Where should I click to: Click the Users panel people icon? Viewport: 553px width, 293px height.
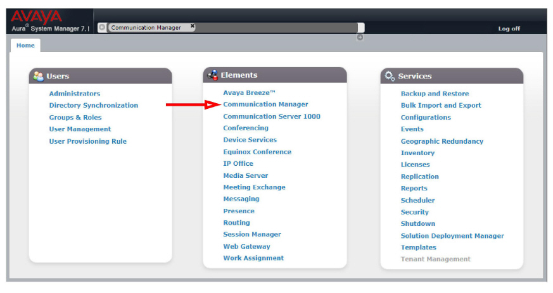(x=38, y=76)
